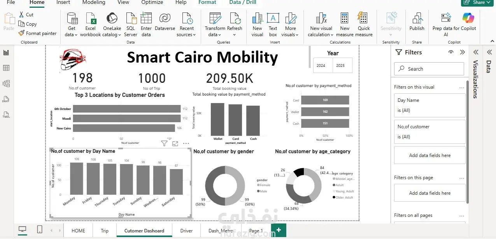Image resolution: width=496 pixels, height=239 pixels.
Task: Open Prep data for Copilot AI
Action: (x=446, y=24)
